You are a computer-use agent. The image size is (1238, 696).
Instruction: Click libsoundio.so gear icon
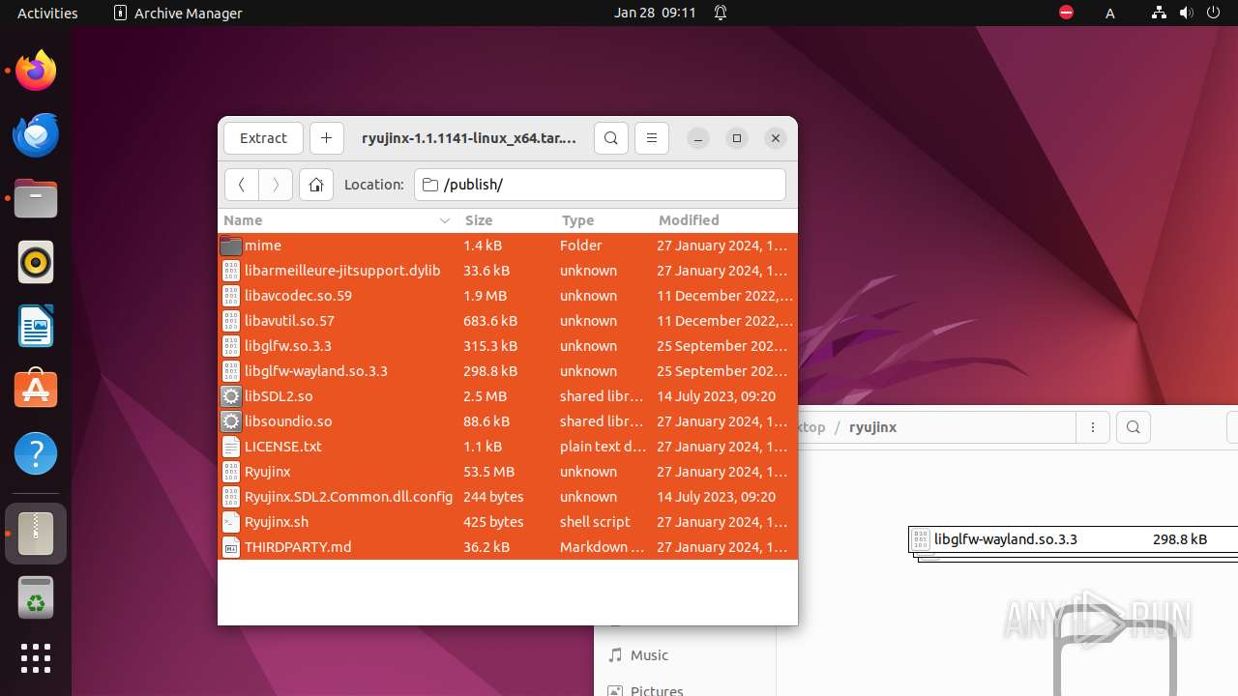[x=230, y=421]
